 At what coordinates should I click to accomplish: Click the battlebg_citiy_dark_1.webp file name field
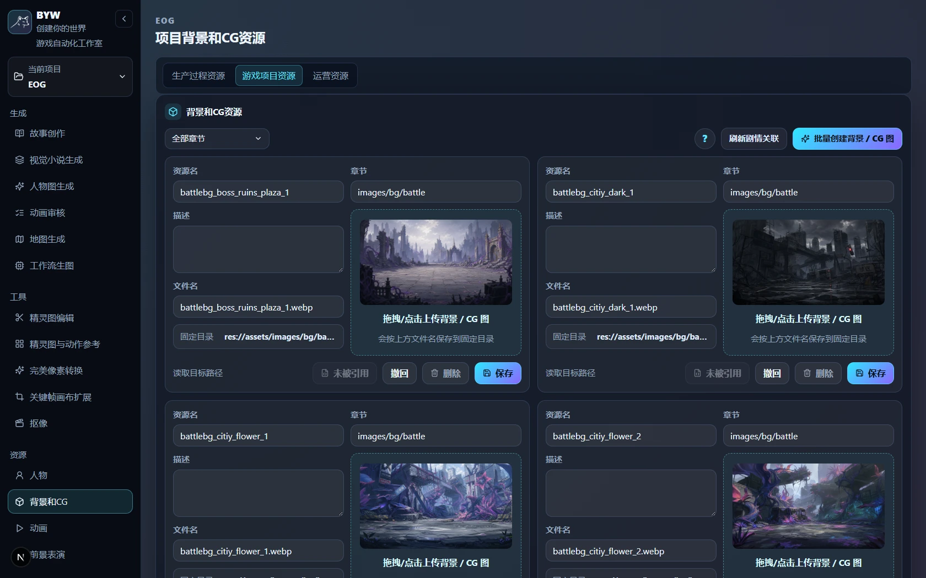coord(631,307)
